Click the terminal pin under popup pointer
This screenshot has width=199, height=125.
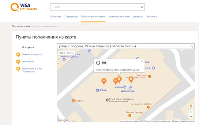pos(119,80)
